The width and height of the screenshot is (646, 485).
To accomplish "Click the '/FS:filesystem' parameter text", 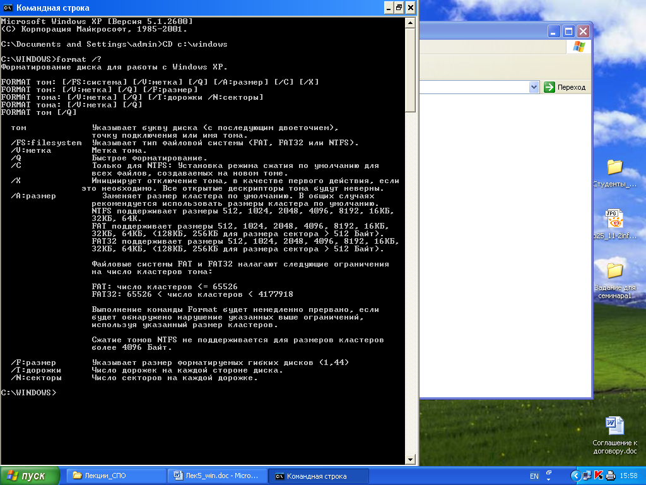I will coord(46,143).
